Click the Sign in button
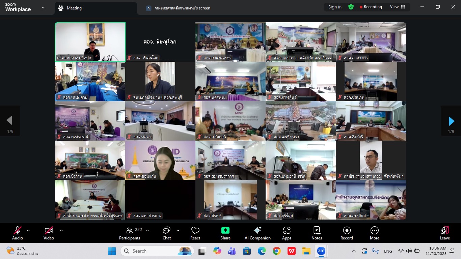 (x=335, y=7)
